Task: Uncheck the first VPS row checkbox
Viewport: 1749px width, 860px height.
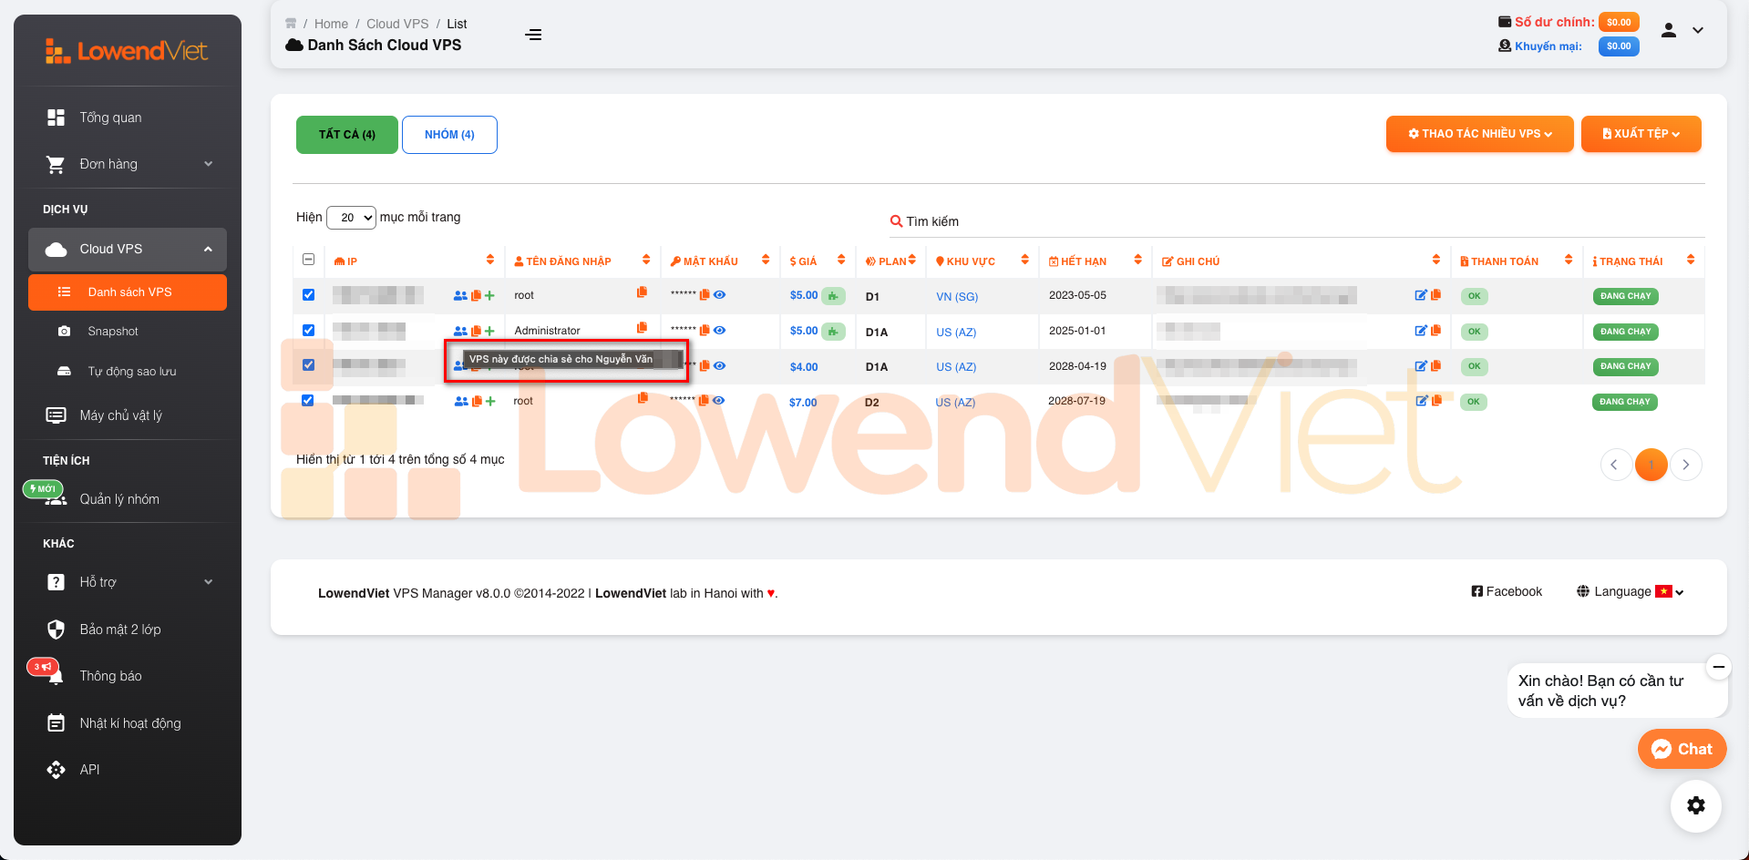Action: [x=308, y=295]
